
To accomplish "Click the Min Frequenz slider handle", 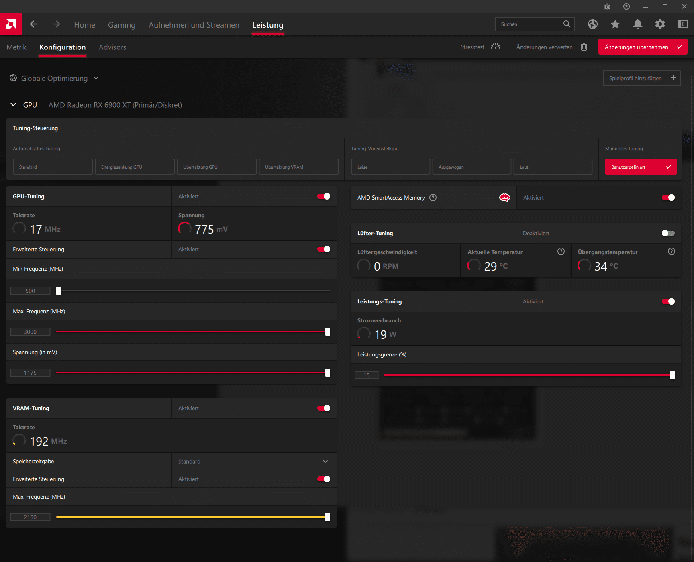I will click(x=59, y=291).
